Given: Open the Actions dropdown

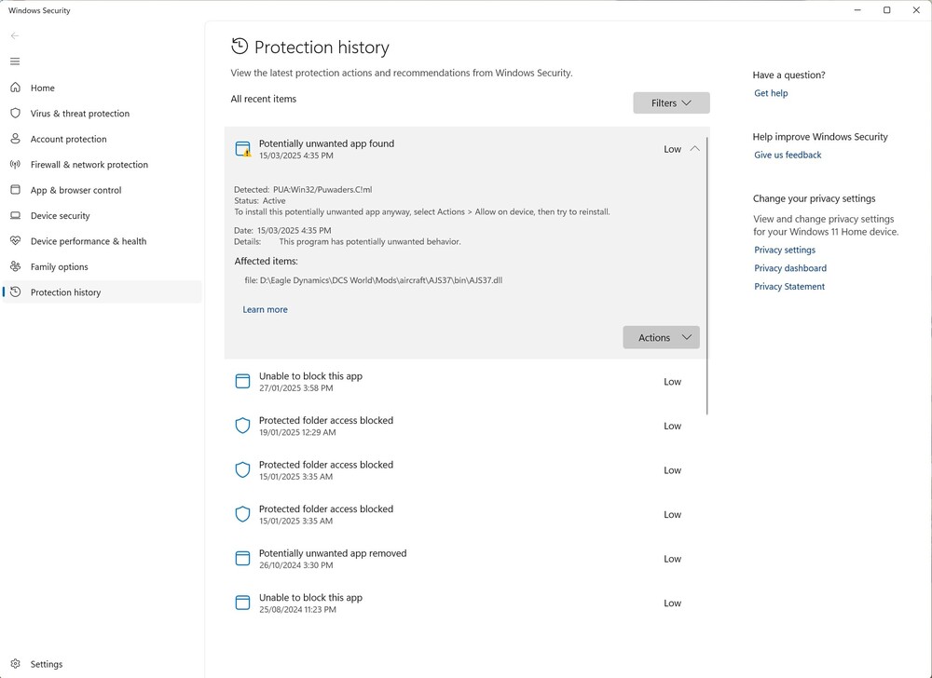Looking at the screenshot, I should click(661, 337).
